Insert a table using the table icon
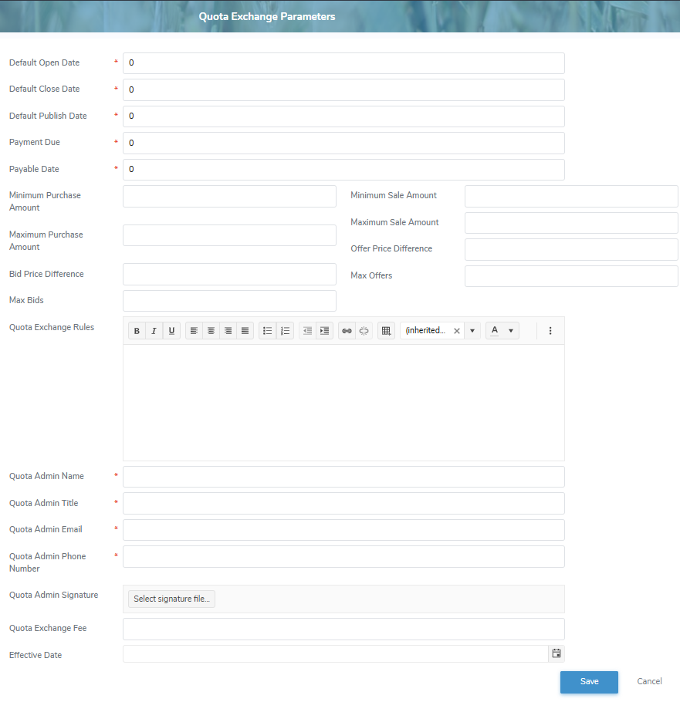This screenshot has height=702, width=680. click(x=386, y=330)
